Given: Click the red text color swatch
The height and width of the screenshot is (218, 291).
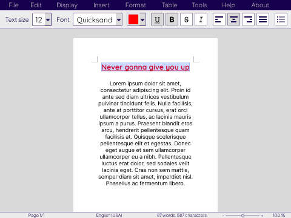Looking at the screenshot, I should [133, 19].
